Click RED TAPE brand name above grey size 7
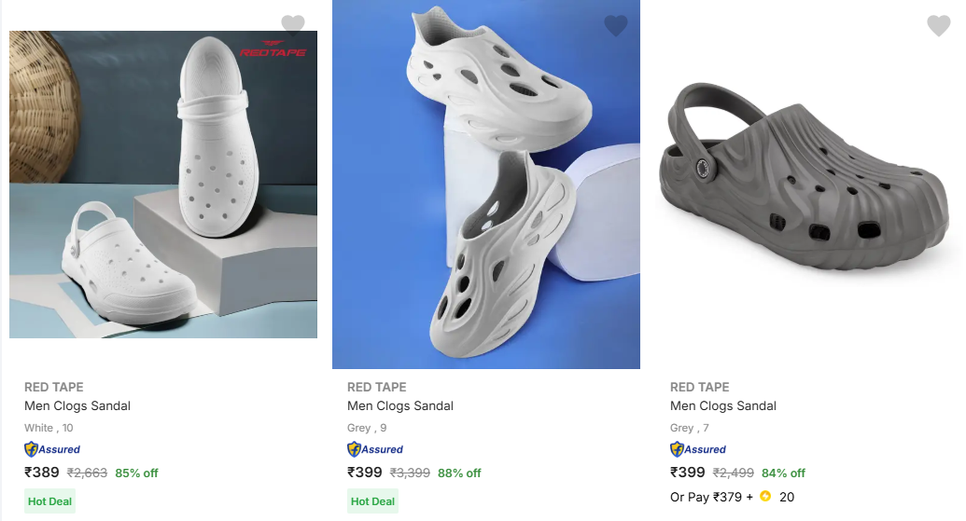This screenshot has width=966, height=521. point(700,387)
